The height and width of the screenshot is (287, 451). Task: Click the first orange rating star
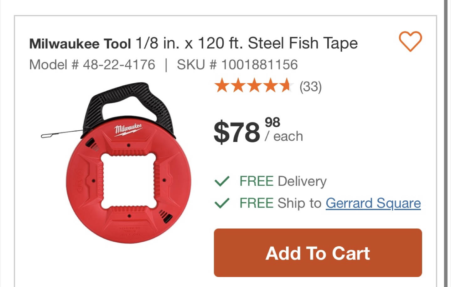click(222, 86)
